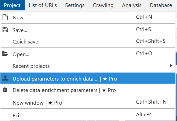Expand the Recent projects submenu arrow

[x=171, y=66]
